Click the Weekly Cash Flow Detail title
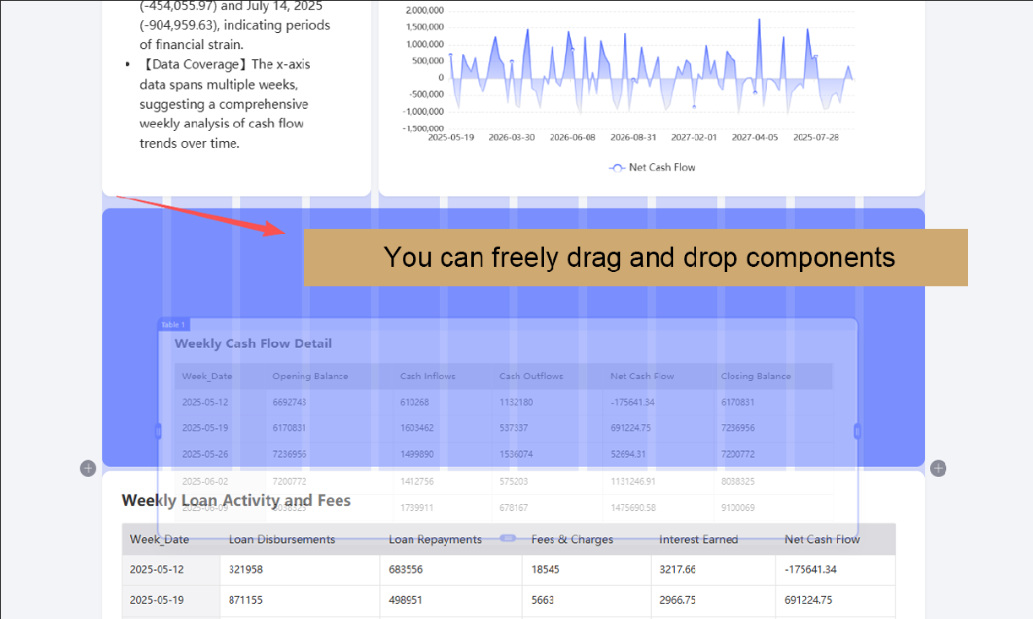 tap(253, 344)
